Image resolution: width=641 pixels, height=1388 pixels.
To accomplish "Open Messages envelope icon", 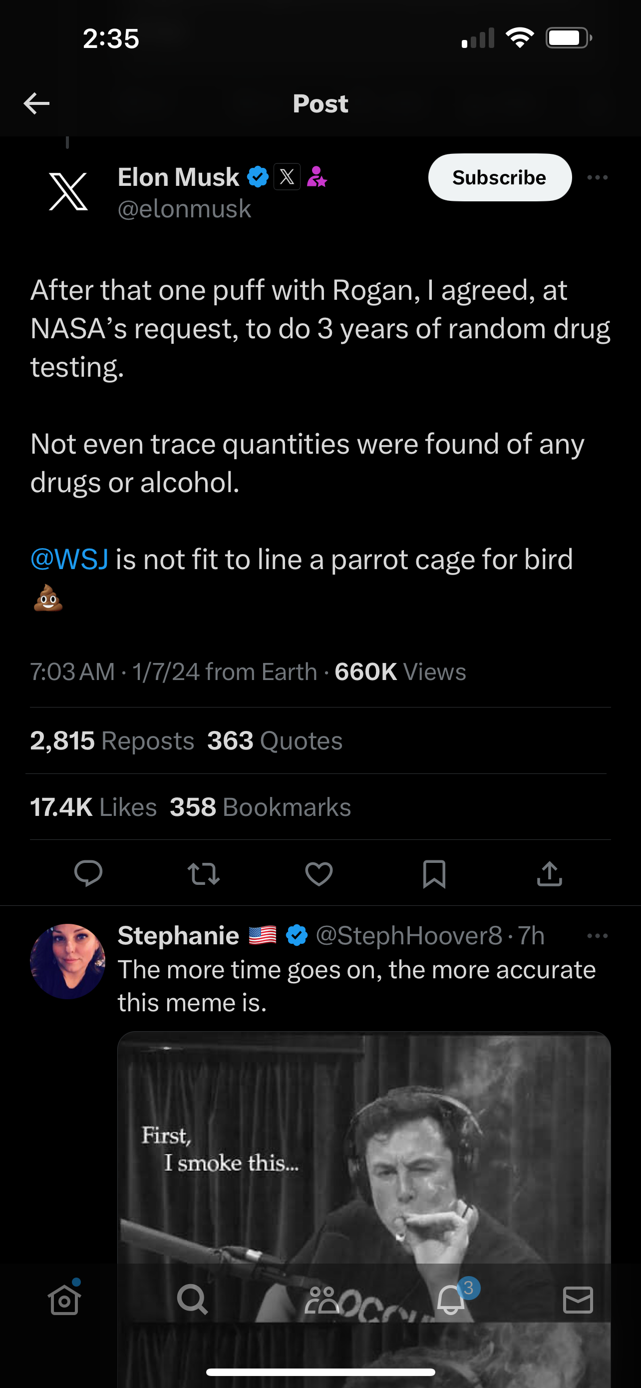I will pyautogui.click(x=578, y=1300).
